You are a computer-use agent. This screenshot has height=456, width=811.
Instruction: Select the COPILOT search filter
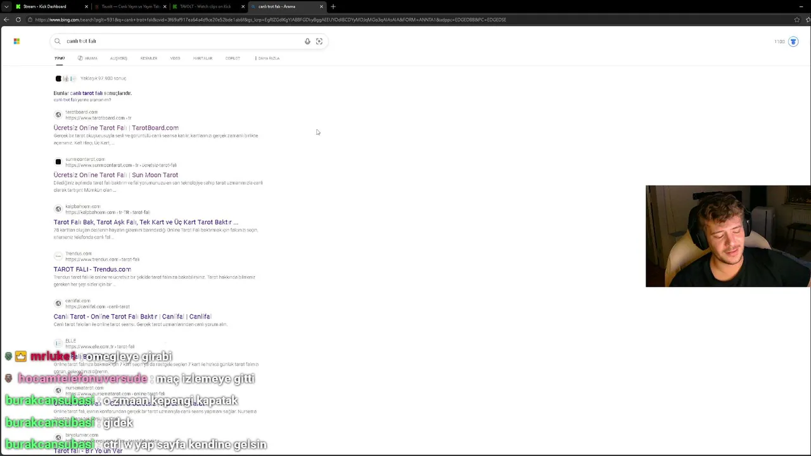233,58
